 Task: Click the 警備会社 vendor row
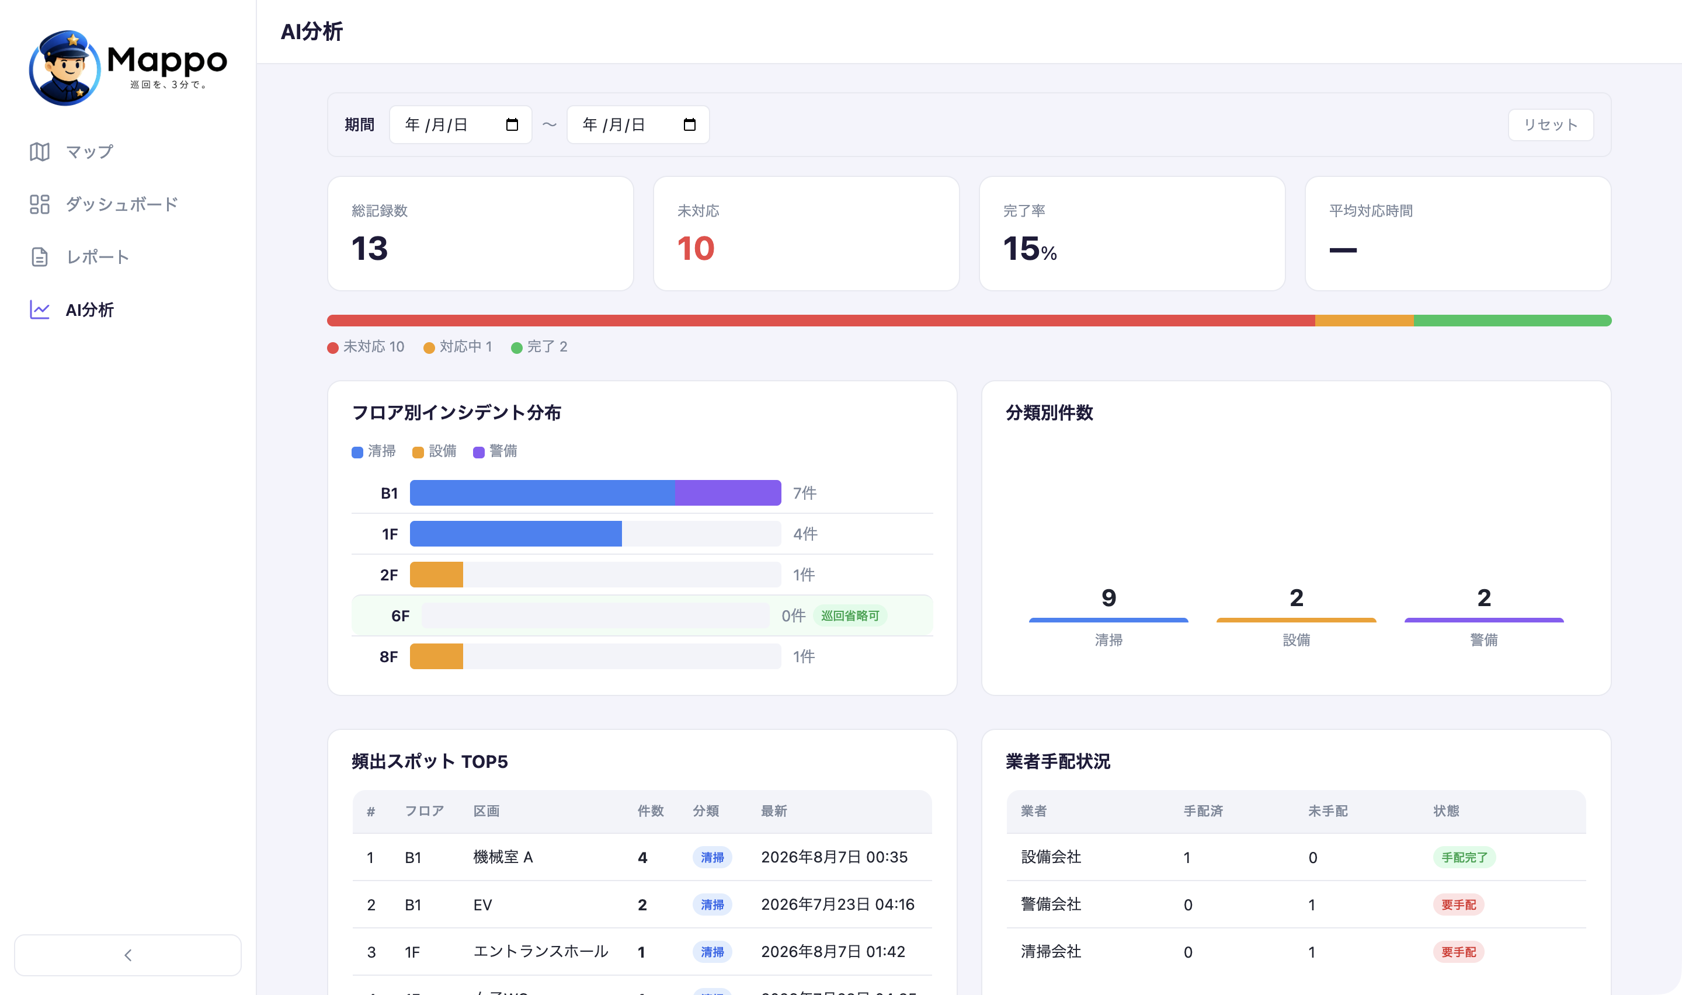pos(1297,905)
